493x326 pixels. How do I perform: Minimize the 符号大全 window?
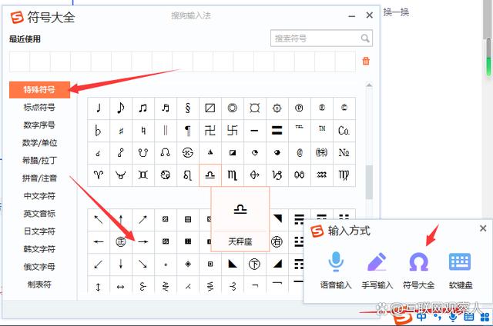352,15
